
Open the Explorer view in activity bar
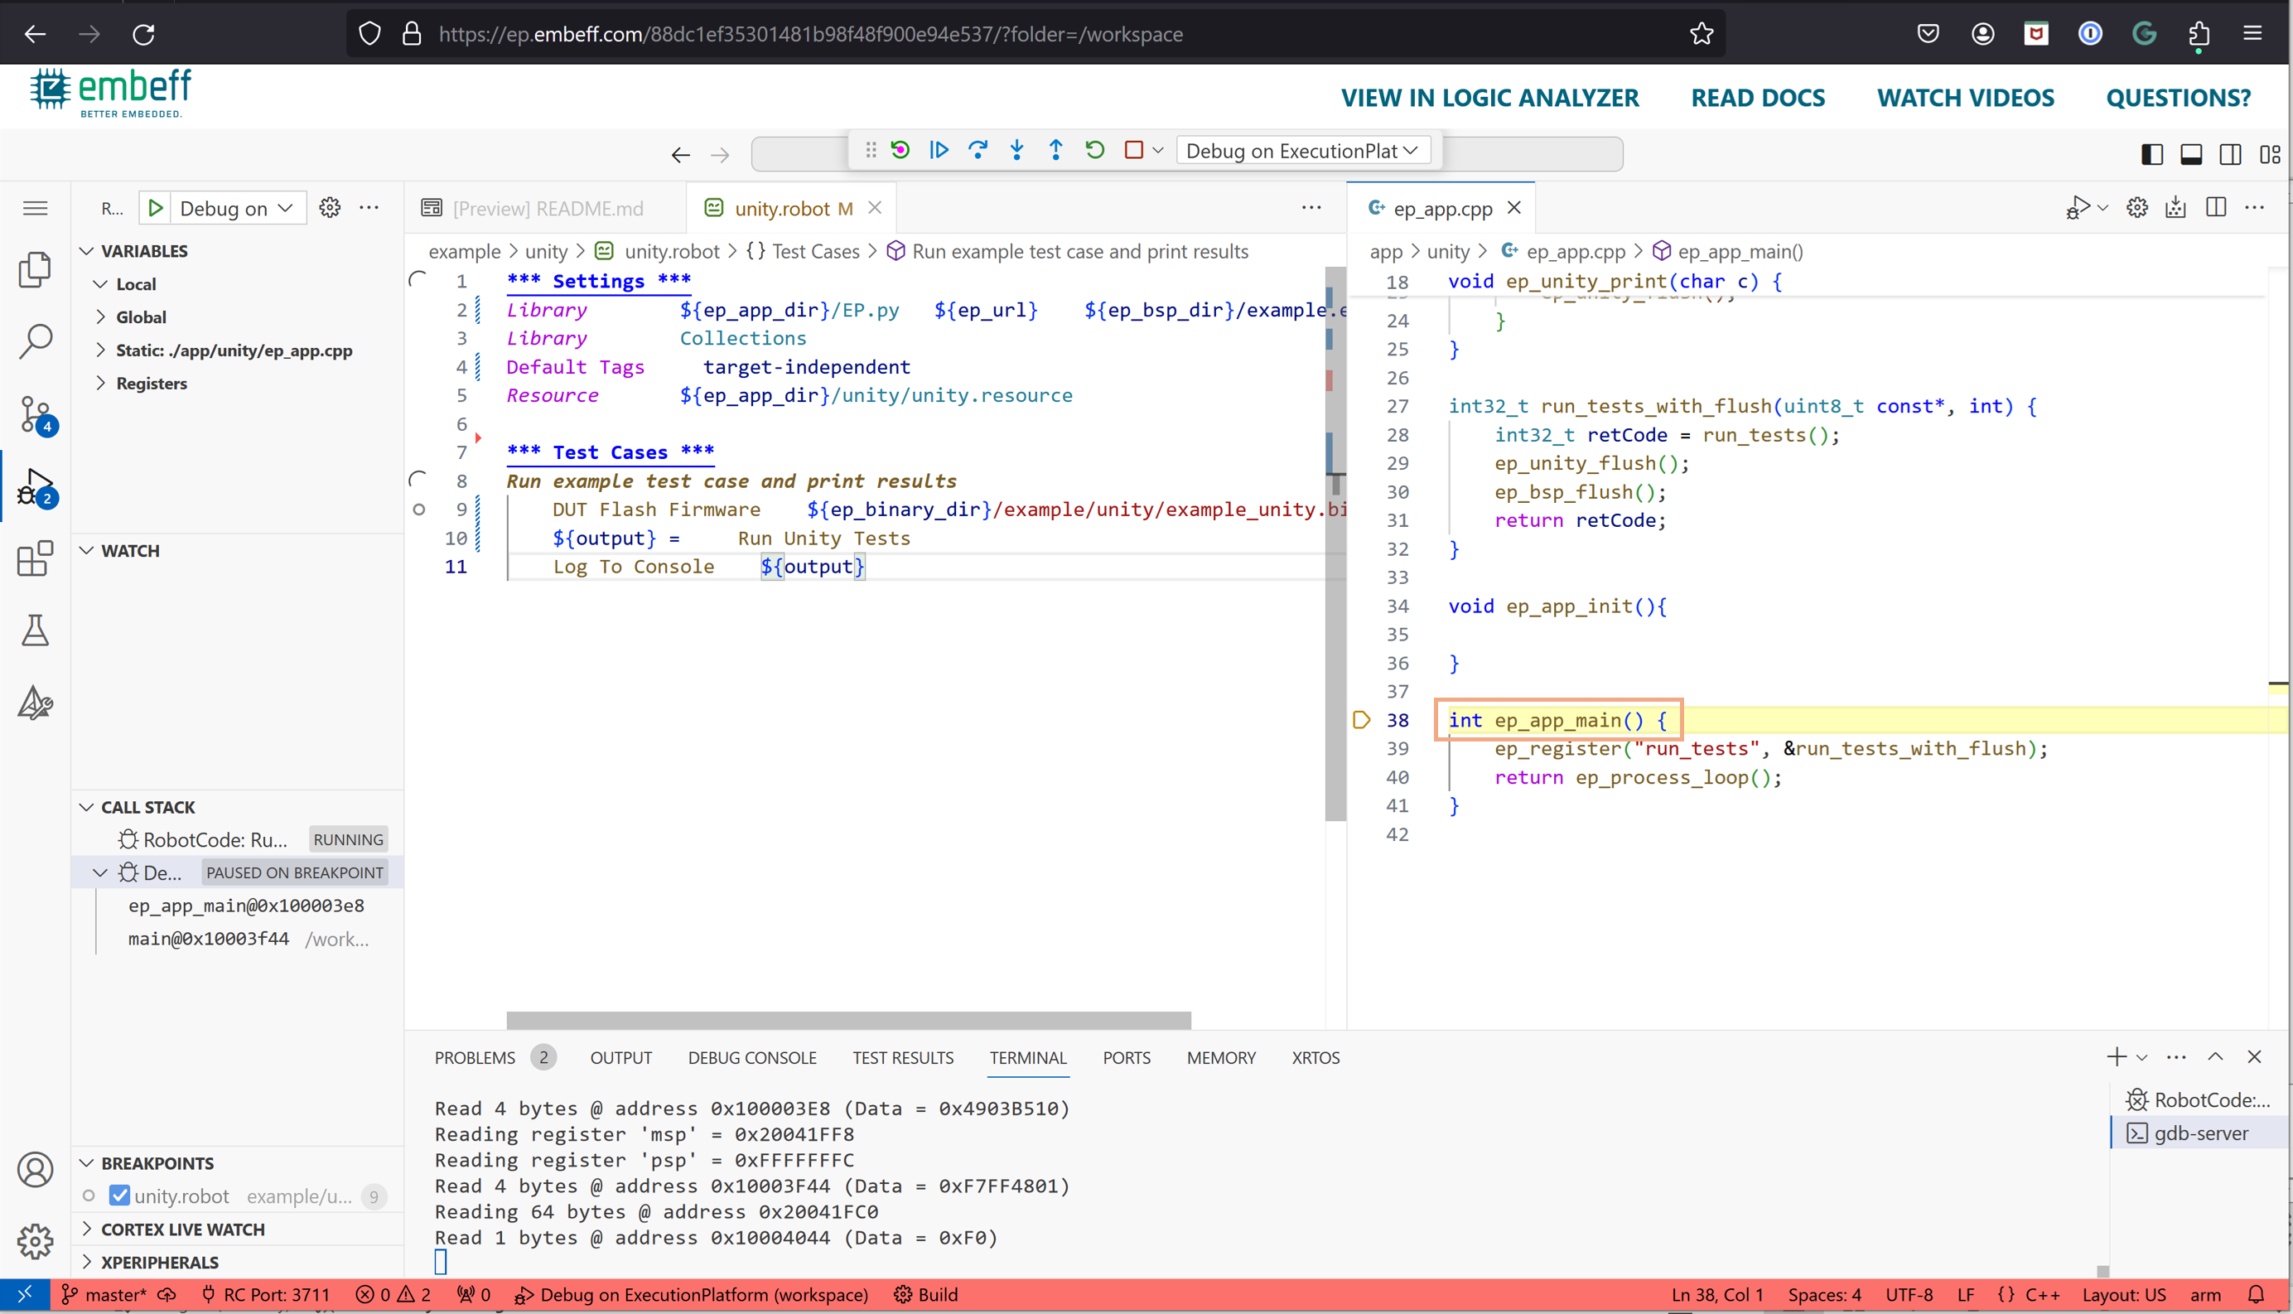pyautogui.click(x=35, y=269)
